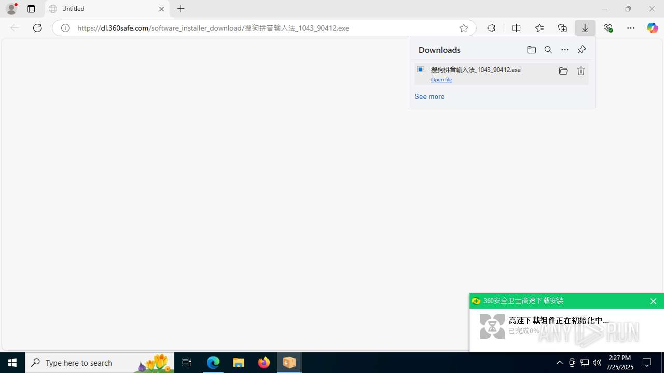
Task: Select the Untitled browser tab
Action: pyautogui.click(x=107, y=9)
